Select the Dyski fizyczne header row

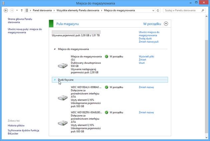pyautogui.click(x=110, y=80)
